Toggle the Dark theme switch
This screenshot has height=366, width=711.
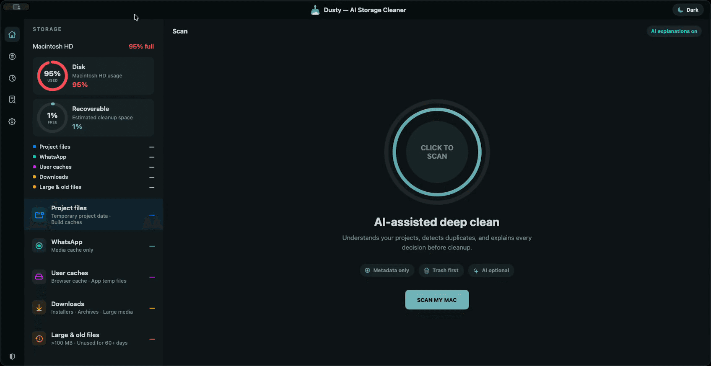688,10
